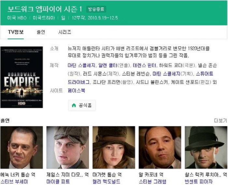The width and height of the screenshot is (228, 185).
Task: Switch to the 시리즈 tab
Action: (x=65, y=32)
